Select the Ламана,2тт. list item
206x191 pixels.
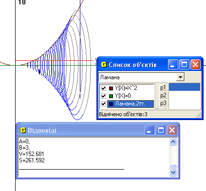pos(131,104)
